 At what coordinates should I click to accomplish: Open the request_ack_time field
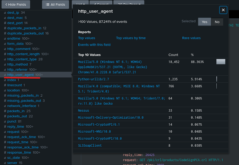point(22,137)
